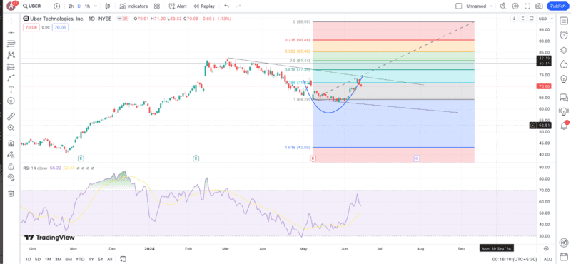Open the UBER symbol search
Image resolution: width=571 pixels, height=264 pixels.
(x=31, y=6)
